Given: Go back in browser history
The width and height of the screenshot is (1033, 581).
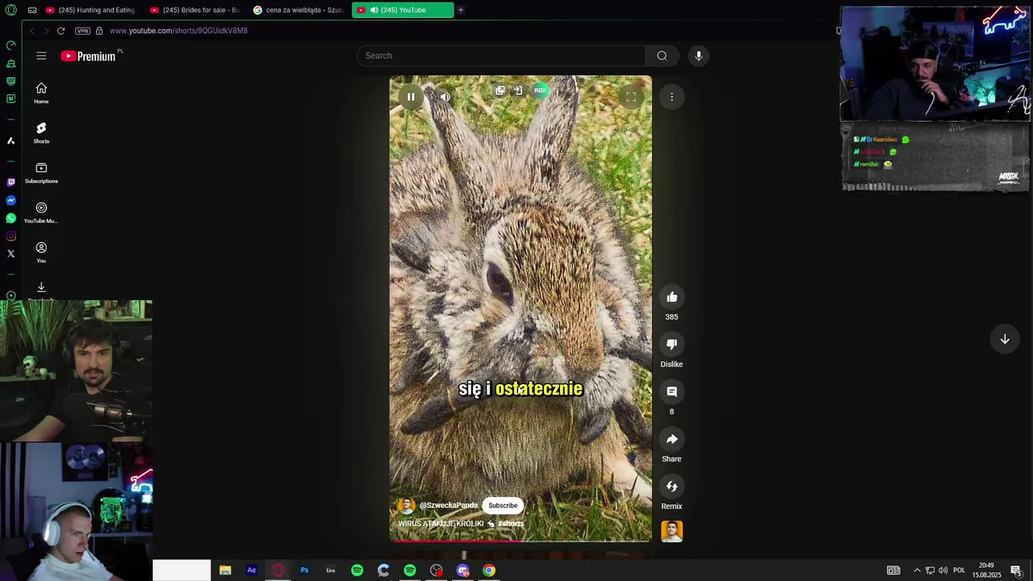Looking at the screenshot, I should coord(32,31).
